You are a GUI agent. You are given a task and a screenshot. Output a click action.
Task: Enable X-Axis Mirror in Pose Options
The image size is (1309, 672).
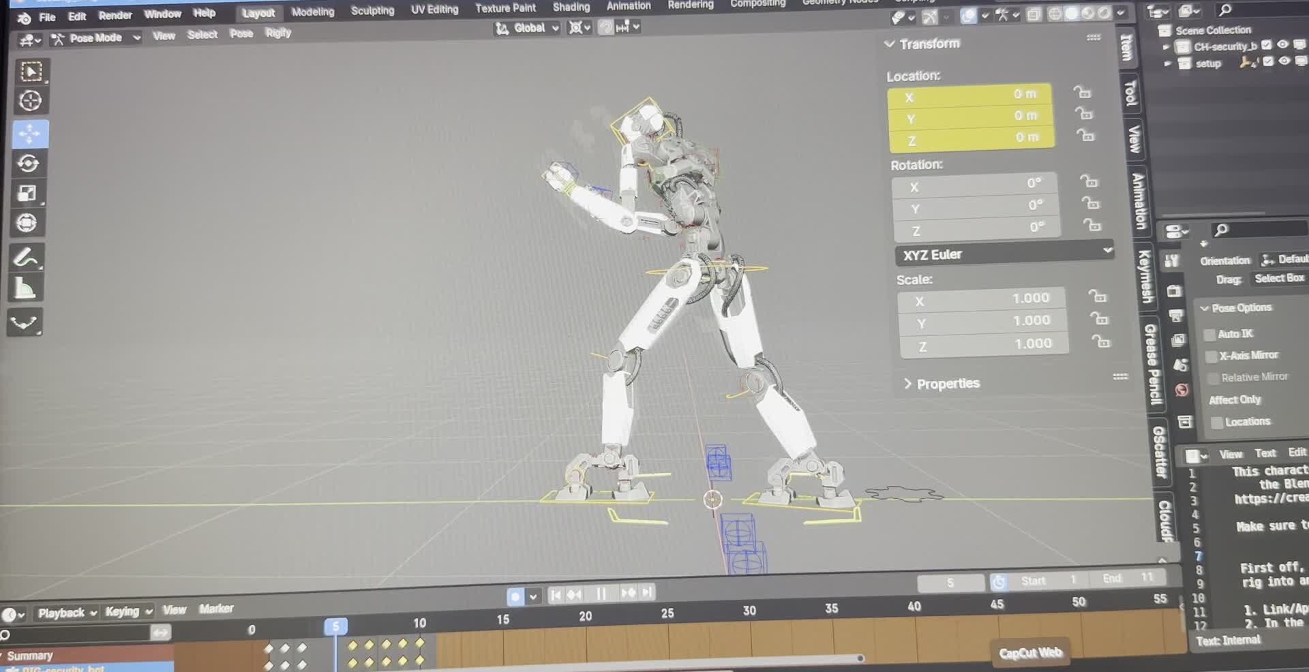click(1212, 355)
